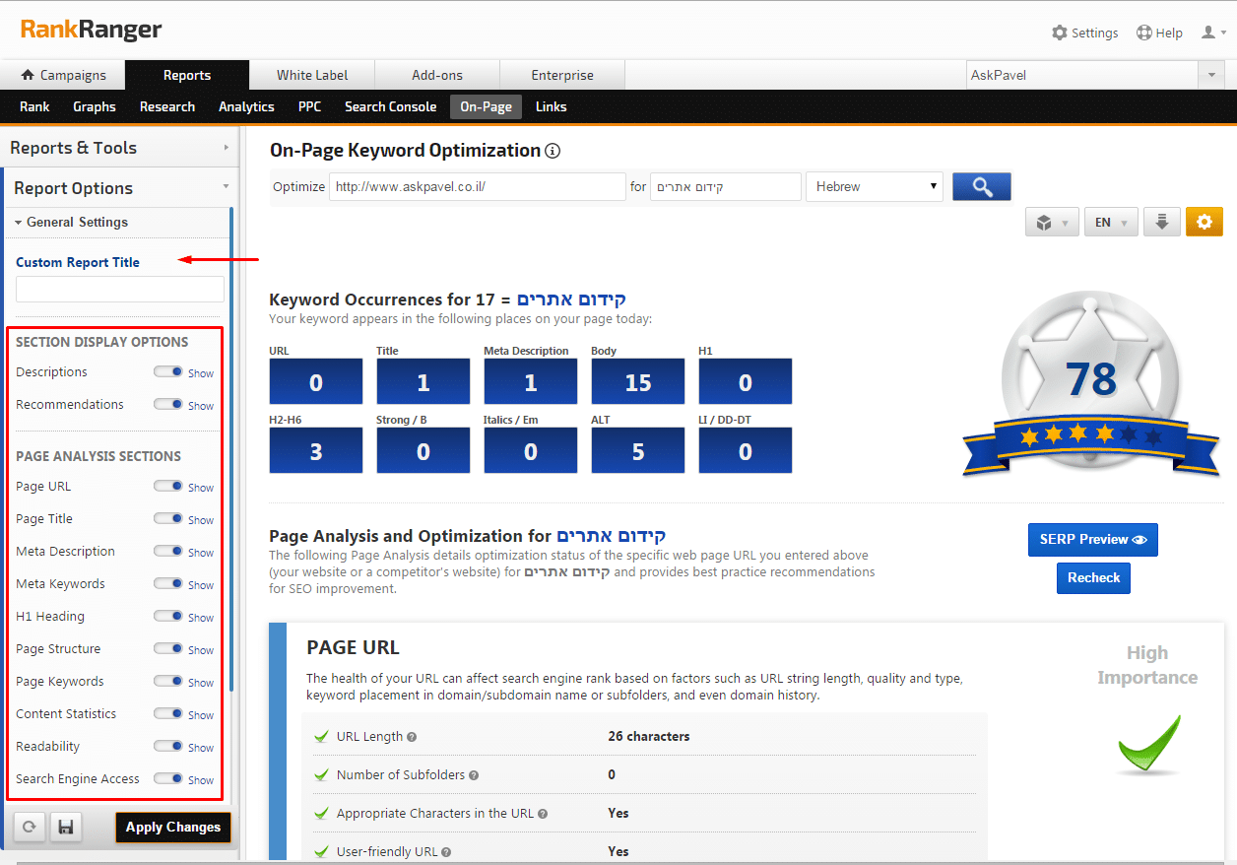The height and width of the screenshot is (865, 1237).
Task: Toggle the Content Statistics section switch
Action: tap(168, 713)
